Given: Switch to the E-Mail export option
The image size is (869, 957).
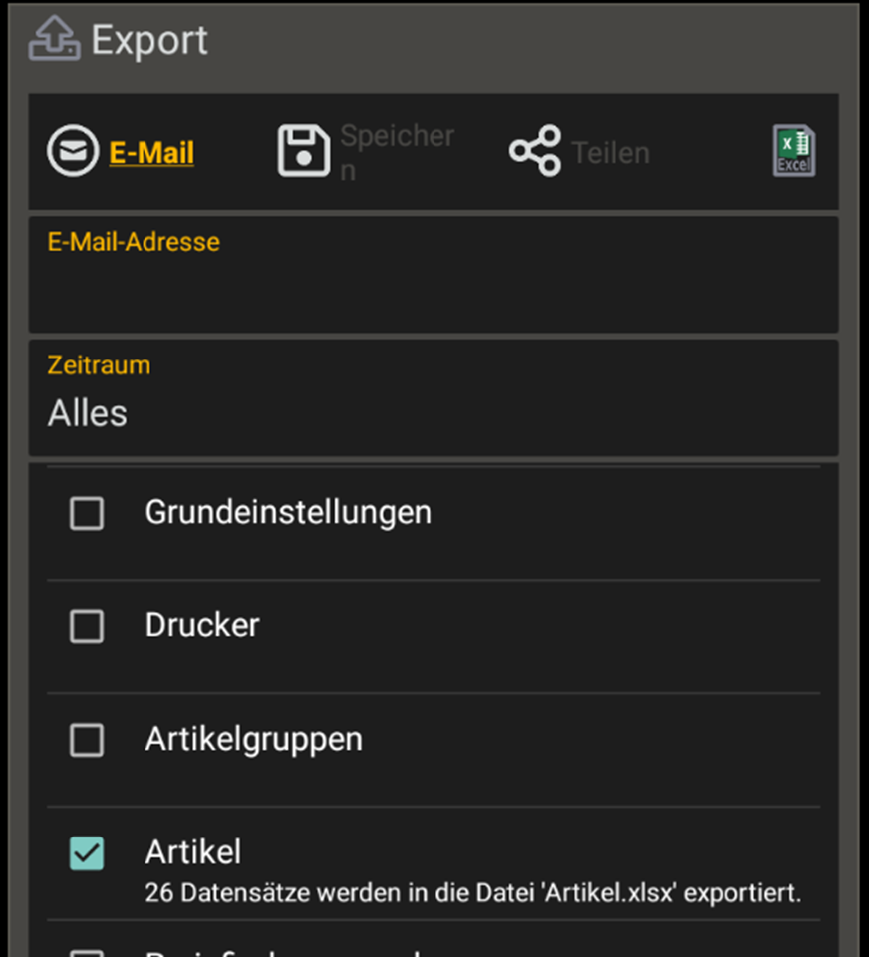Looking at the screenshot, I should click(x=151, y=153).
